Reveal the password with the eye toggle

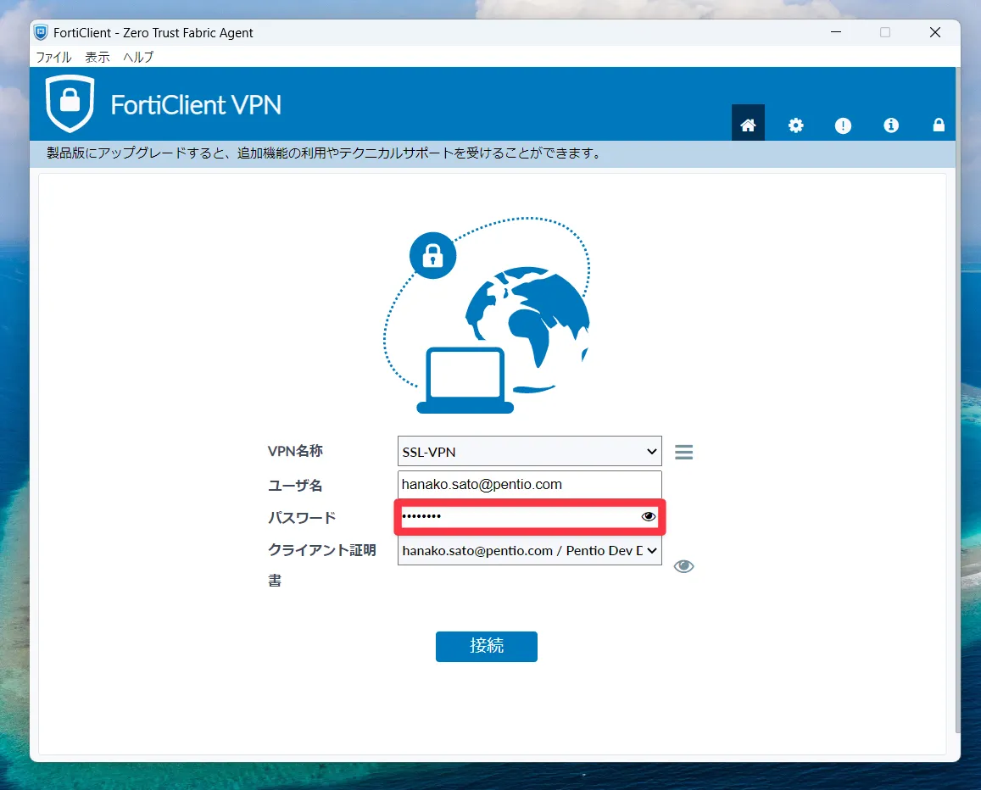[649, 515]
